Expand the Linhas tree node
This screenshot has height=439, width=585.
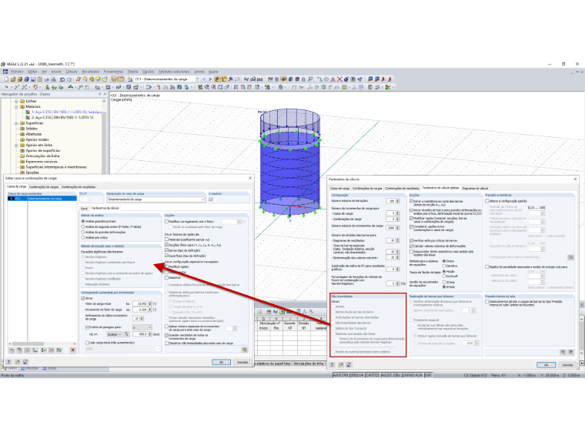(16, 101)
